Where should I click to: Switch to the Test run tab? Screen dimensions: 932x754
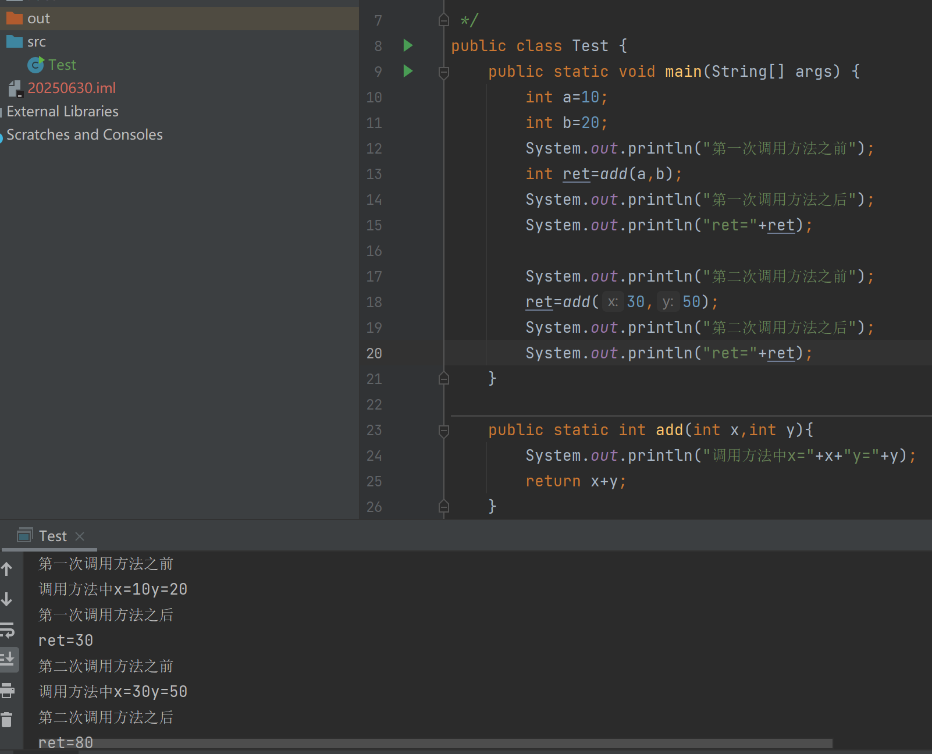52,536
